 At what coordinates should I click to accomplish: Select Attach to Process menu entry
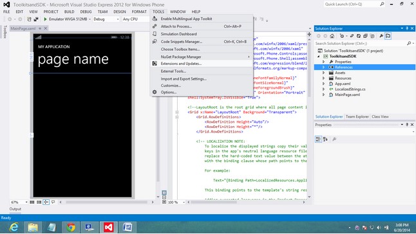[x=202, y=26]
